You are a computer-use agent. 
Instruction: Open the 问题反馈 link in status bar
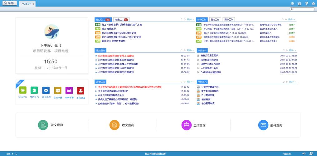click(x=286, y=154)
